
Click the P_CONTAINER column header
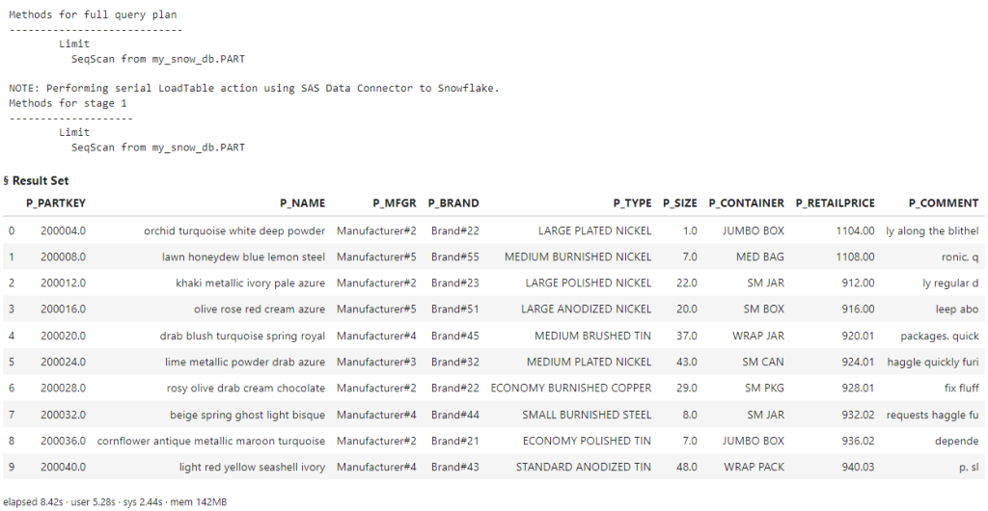[x=746, y=203]
